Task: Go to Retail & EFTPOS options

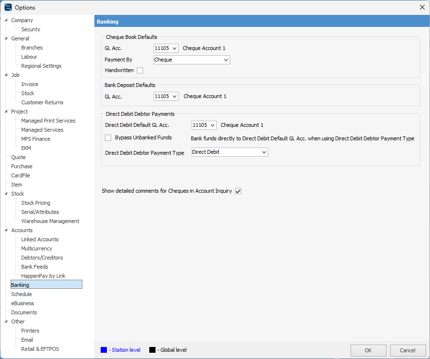Action: coord(40,349)
